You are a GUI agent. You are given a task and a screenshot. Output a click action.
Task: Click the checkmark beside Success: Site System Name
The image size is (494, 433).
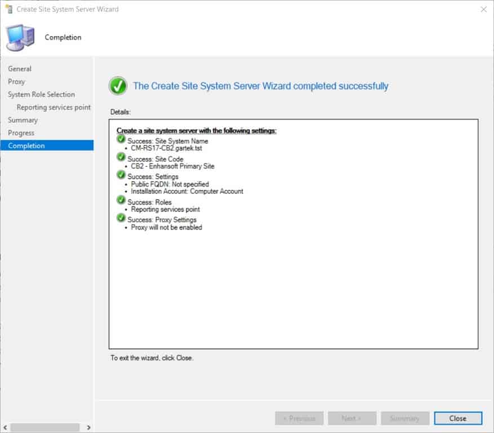120,138
